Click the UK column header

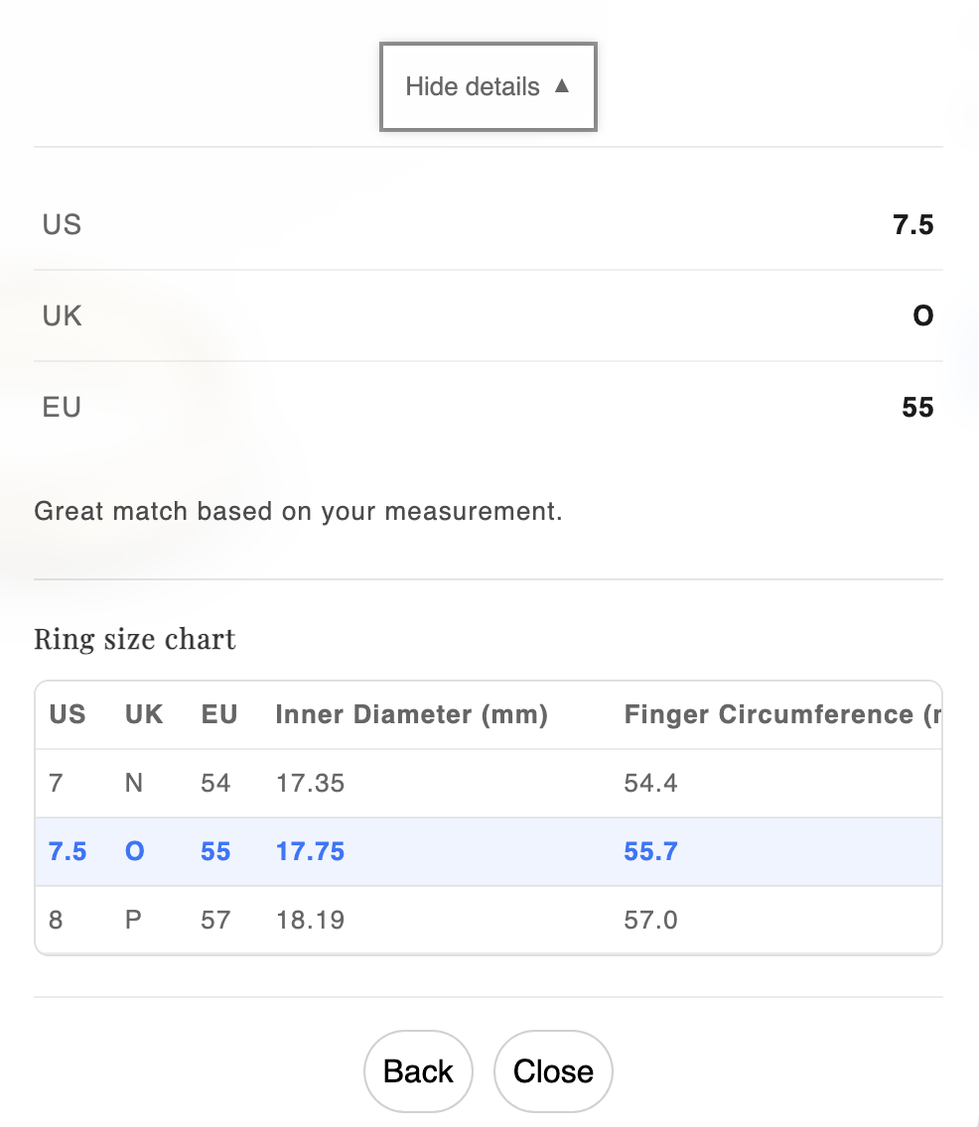[144, 714]
